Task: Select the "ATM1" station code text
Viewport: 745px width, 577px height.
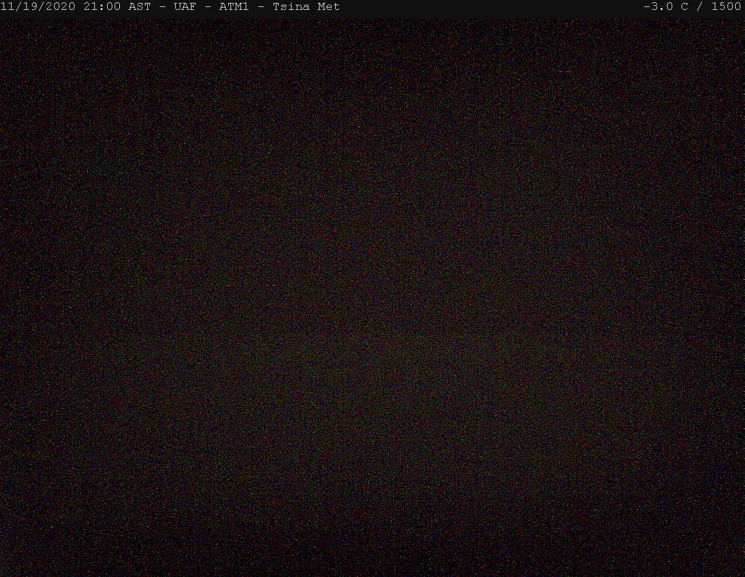Action: tap(234, 7)
